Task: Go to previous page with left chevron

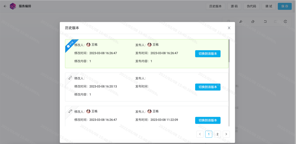Action: (200, 134)
